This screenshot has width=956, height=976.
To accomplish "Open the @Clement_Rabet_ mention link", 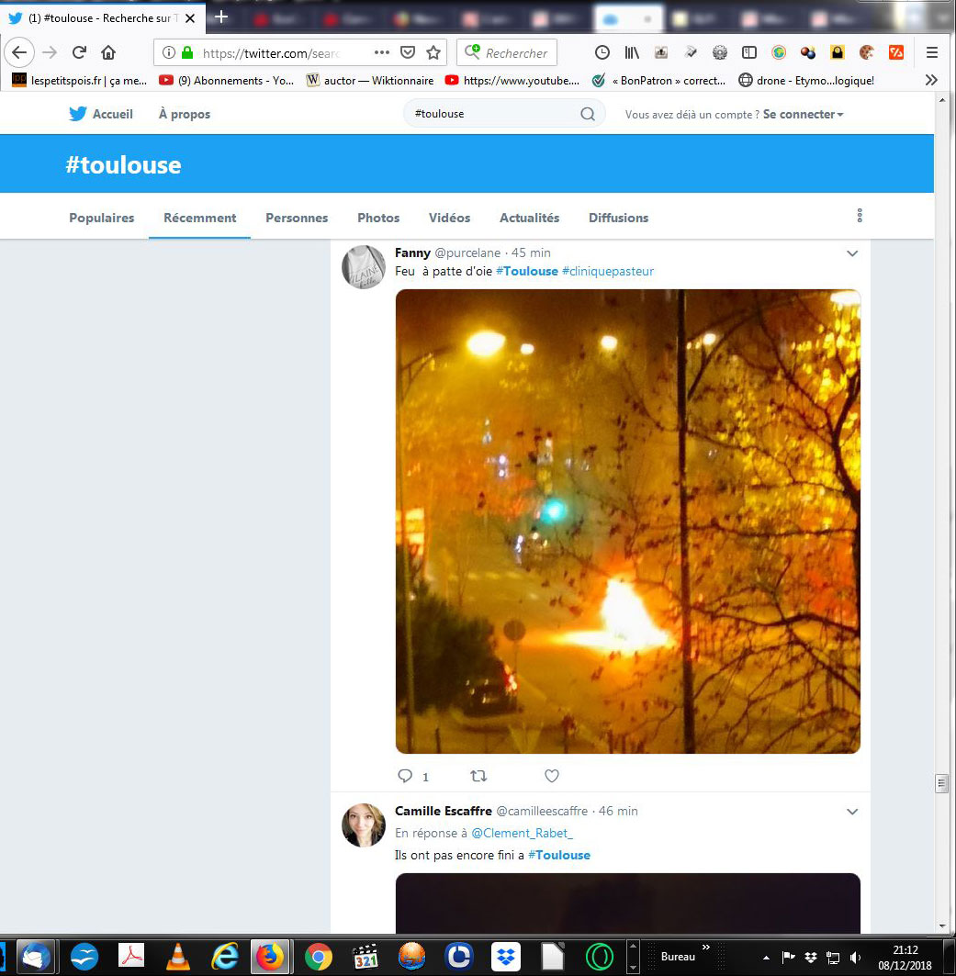I will point(522,833).
